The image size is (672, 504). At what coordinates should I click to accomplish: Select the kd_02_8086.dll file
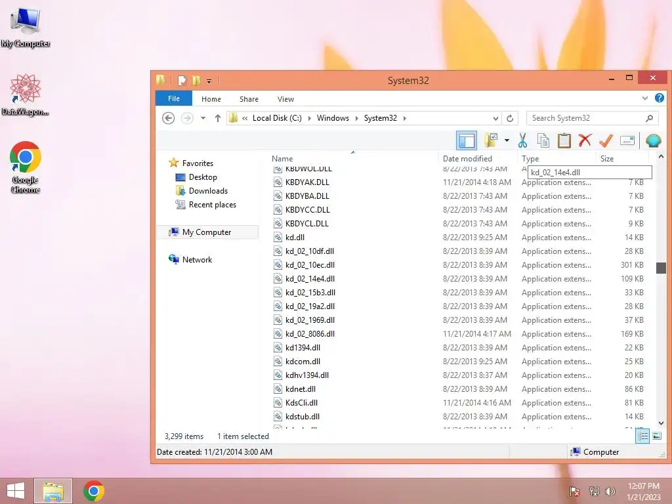(310, 333)
